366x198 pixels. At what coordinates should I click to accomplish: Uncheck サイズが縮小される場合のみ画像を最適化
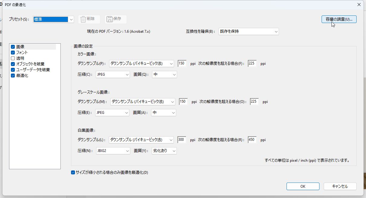click(x=73, y=172)
